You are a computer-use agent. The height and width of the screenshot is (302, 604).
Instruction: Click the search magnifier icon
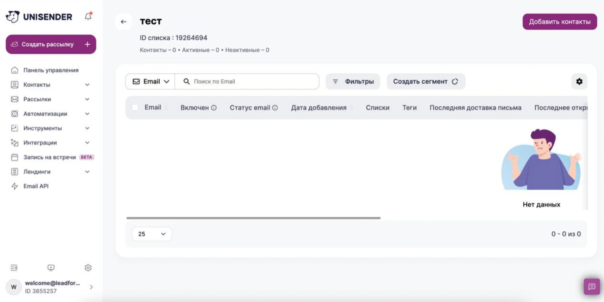[186, 81]
